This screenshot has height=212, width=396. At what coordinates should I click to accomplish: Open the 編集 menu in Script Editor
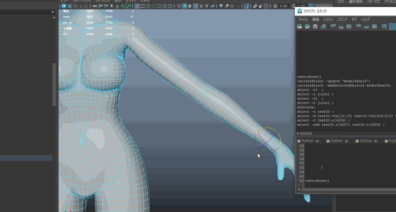(316, 19)
